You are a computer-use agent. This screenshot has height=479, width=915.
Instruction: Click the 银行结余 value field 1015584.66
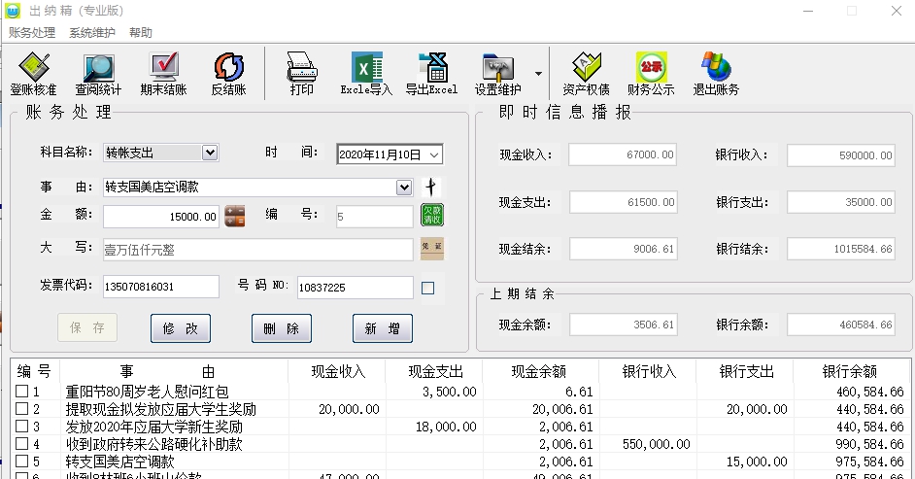point(841,249)
